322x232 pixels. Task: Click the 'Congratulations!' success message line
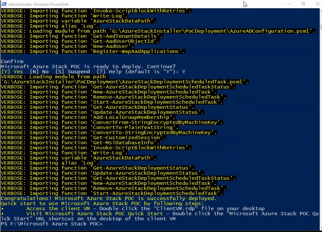(x=109, y=198)
